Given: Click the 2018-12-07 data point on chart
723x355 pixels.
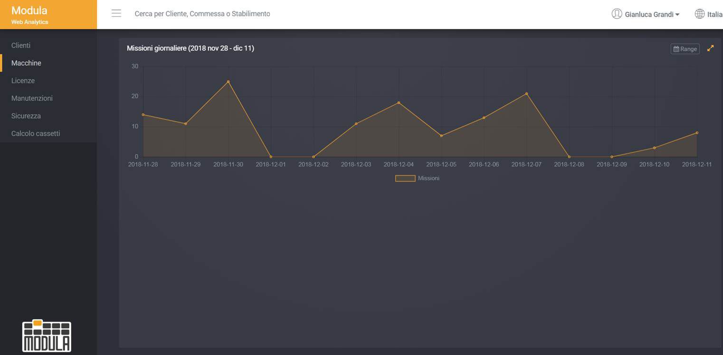Looking at the screenshot, I should [x=526, y=93].
